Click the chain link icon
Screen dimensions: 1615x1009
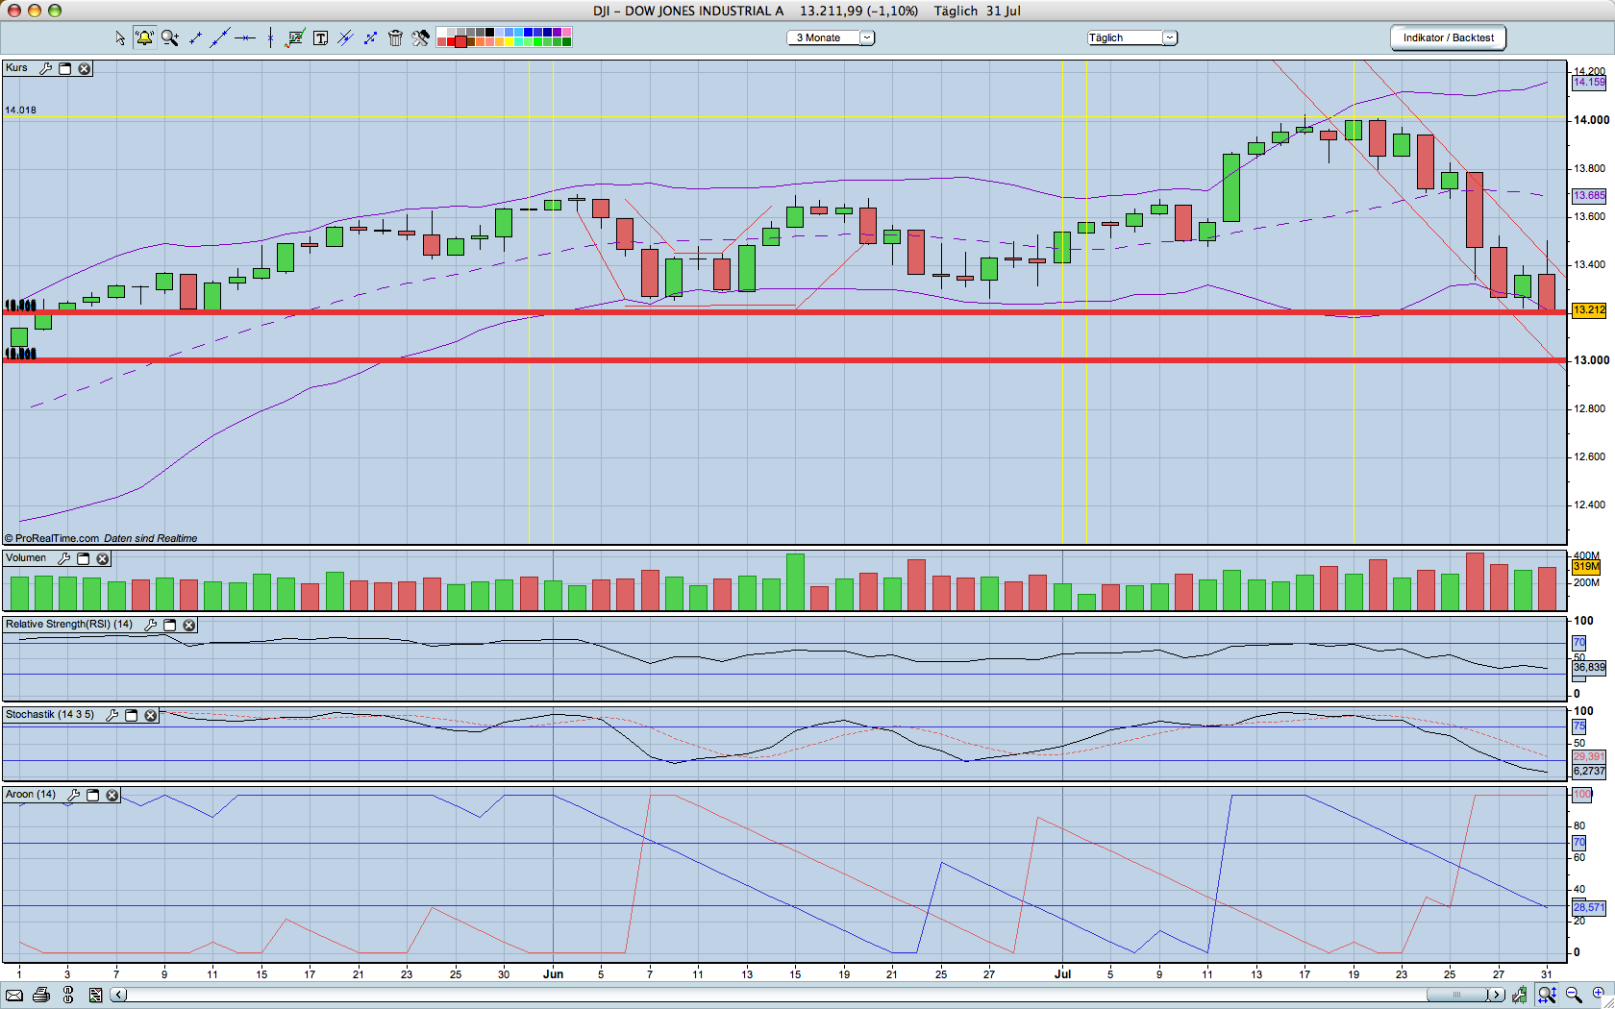[68, 996]
